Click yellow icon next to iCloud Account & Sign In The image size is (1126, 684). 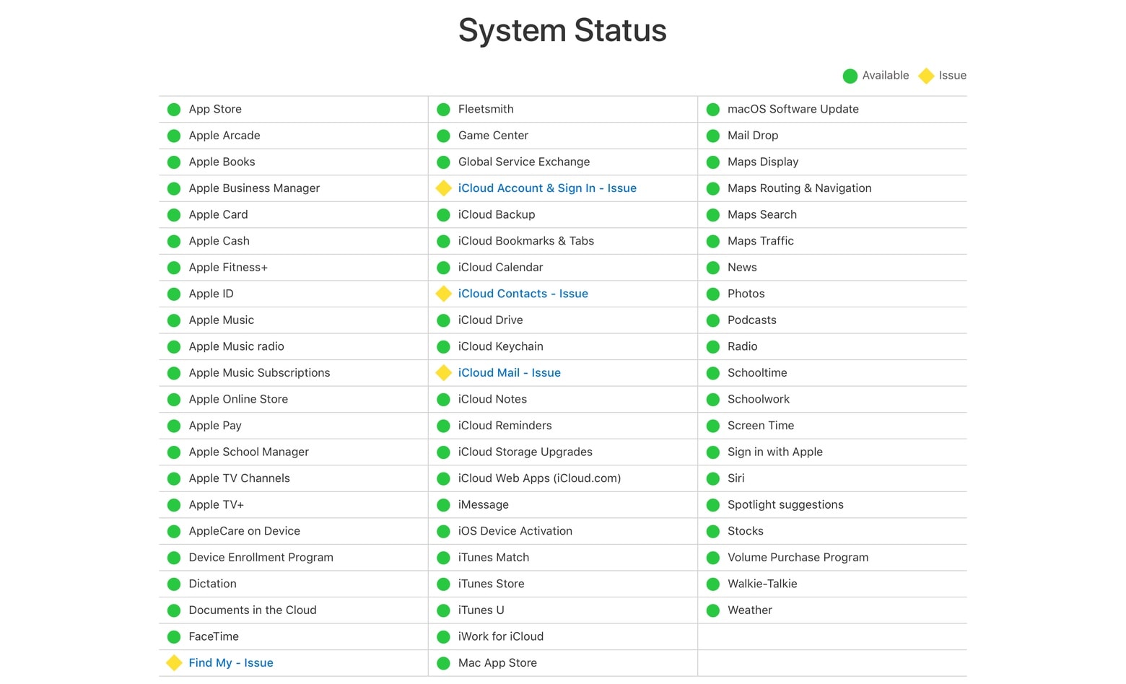pyautogui.click(x=443, y=188)
